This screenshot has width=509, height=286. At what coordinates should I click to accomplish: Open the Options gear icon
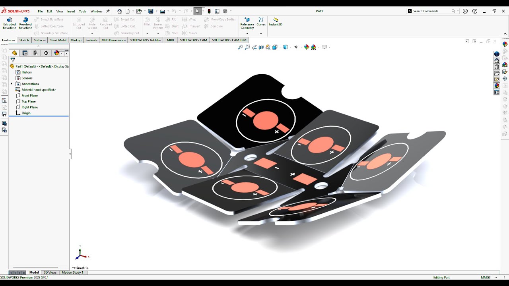point(225,11)
